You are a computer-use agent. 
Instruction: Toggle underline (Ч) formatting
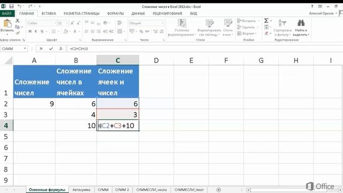pyautogui.click(x=42, y=32)
